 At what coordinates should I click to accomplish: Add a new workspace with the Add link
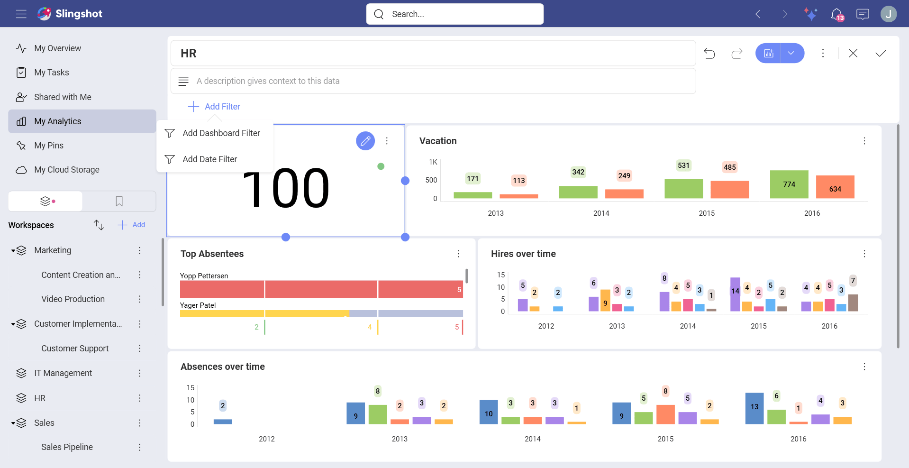(132, 225)
